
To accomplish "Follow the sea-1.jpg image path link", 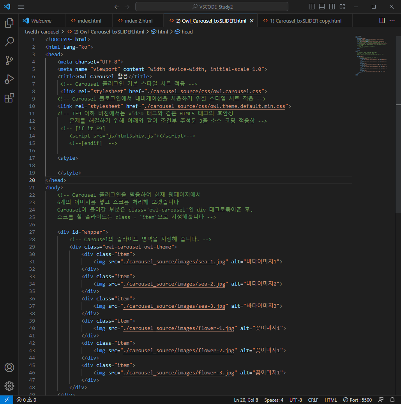I will click(x=174, y=262).
